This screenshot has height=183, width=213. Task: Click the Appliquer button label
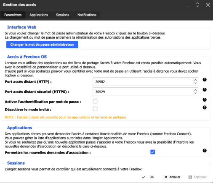pos(200,177)
